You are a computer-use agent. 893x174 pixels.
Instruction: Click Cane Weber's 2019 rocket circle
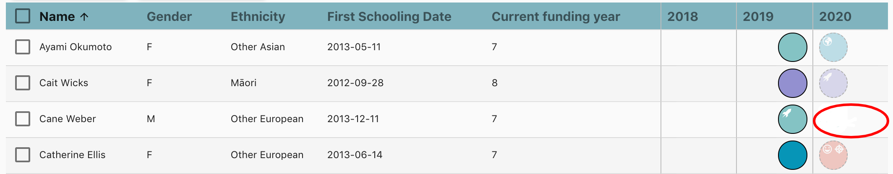coord(792,119)
